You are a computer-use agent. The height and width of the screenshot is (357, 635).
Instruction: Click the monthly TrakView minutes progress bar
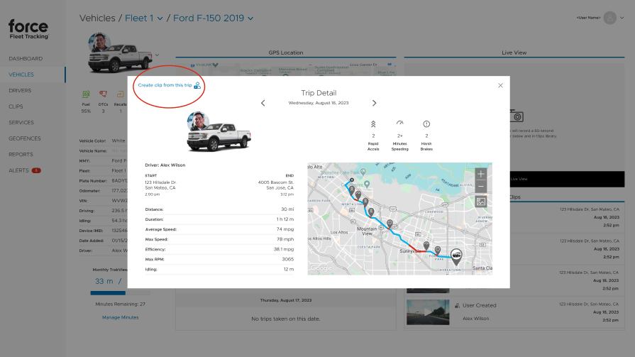(x=121, y=292)
